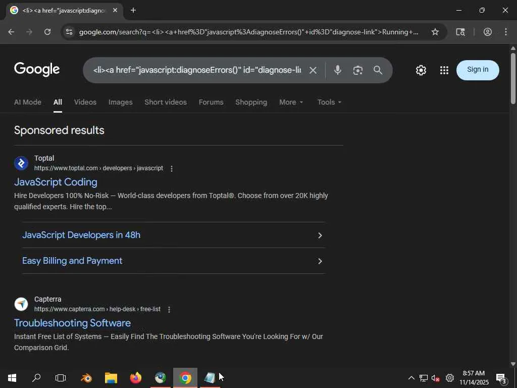Screen dimensions: 517x388
Task: Search by image with camera icon
Action: pyautogui.click(x=358, y=70)
